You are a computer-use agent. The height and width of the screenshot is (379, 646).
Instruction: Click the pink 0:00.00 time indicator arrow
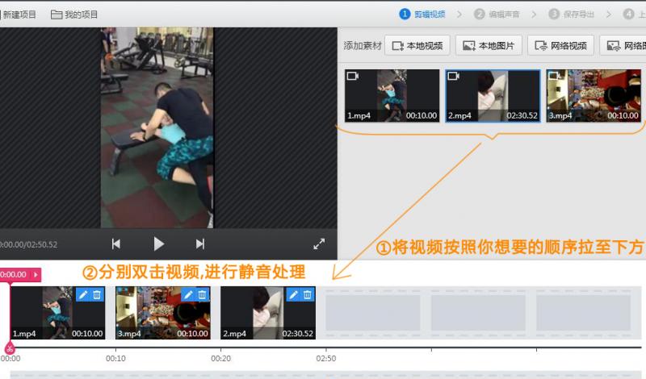(x=36, y=274)
